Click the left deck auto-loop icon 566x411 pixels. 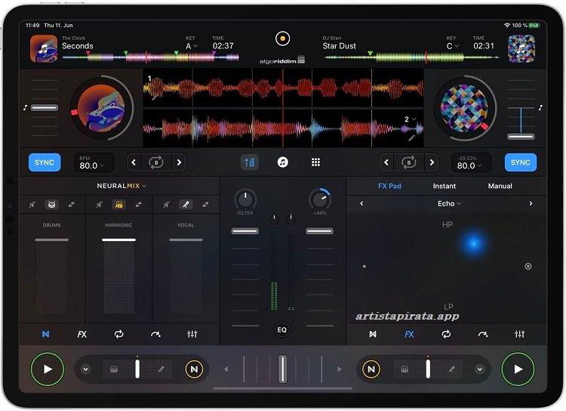[x=156, y=162]
